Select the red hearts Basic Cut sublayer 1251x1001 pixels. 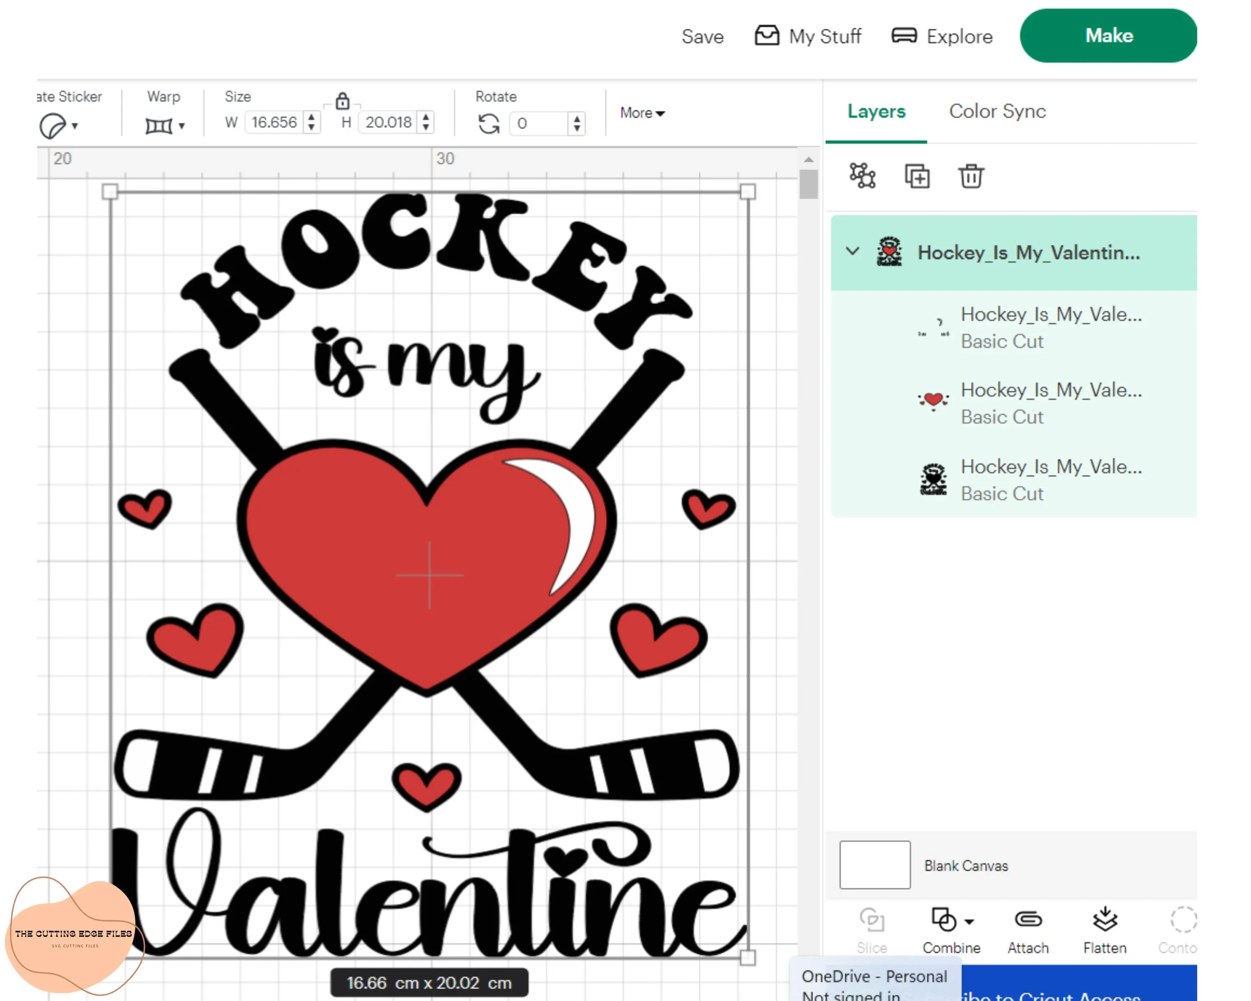click(x=1014, y=403)
